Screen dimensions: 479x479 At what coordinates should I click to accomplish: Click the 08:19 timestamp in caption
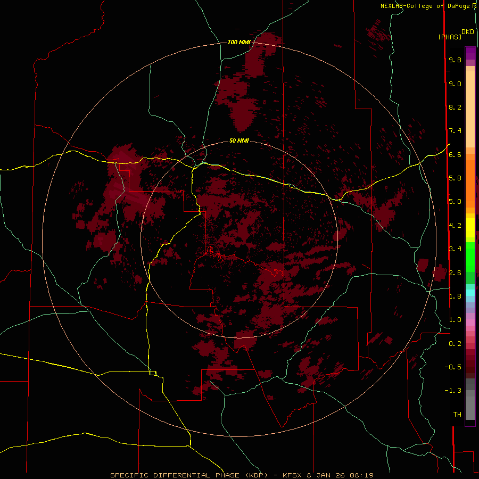361,475
